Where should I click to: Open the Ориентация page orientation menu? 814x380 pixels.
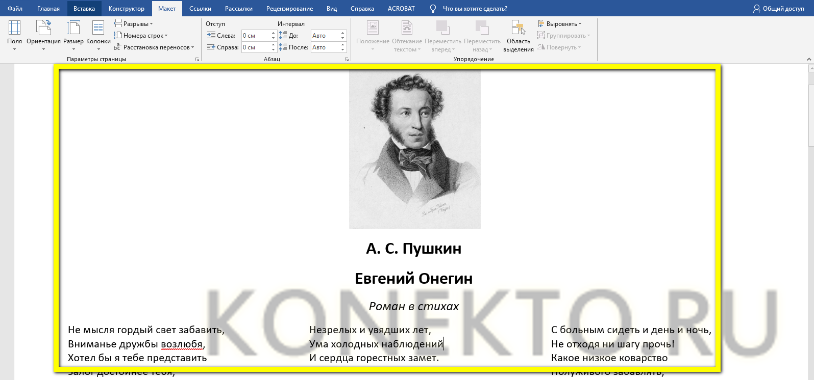[x=43, y=35]
